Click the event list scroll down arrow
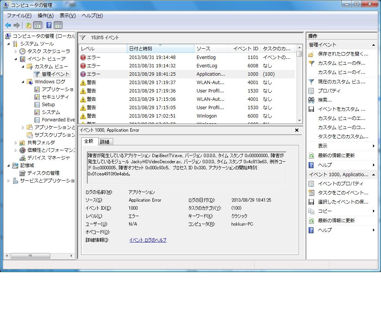Viewport: 381px width, 336px height. (x=299, y=120)
